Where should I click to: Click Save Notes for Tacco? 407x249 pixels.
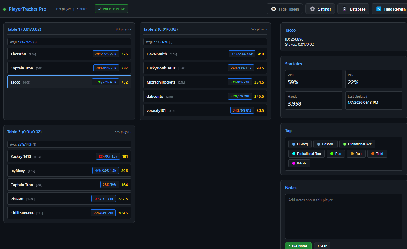pyautogui.click(x=298, y=246)
